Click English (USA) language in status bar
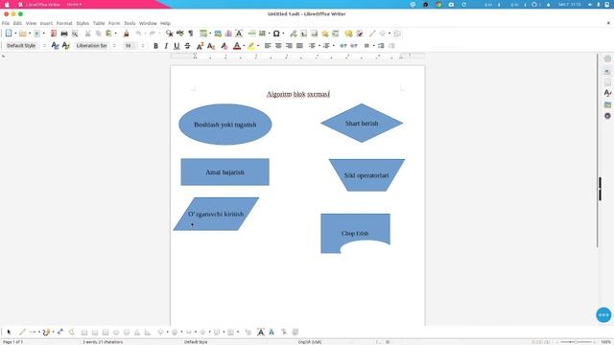The width and height of the screenshot is (614, 345). [310, 342]
